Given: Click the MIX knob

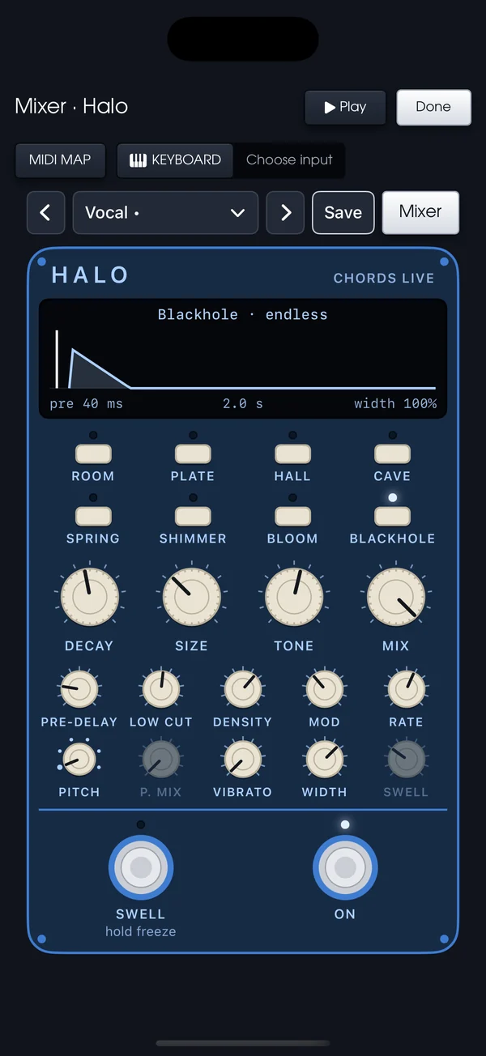Looking at the screenshot, I should (396, 597).
